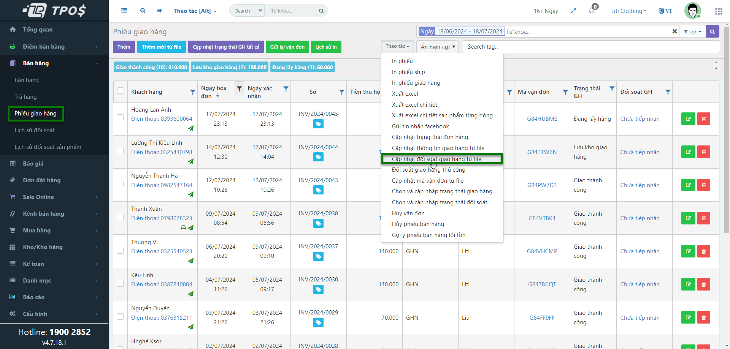Open filter on Khách hàng column

click(192, 92)
